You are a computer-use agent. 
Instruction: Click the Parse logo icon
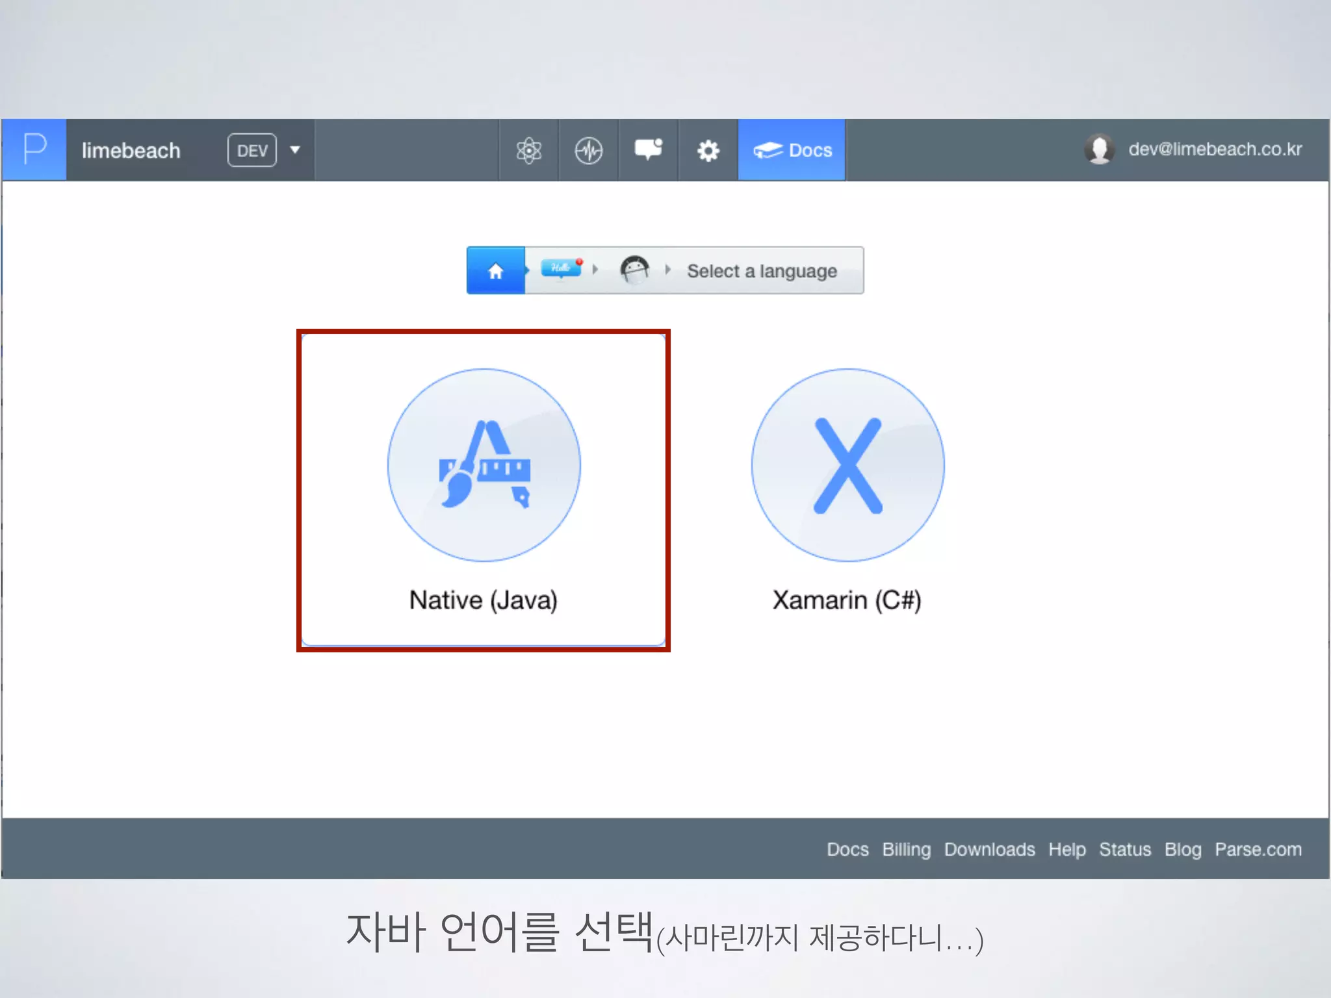34,149
